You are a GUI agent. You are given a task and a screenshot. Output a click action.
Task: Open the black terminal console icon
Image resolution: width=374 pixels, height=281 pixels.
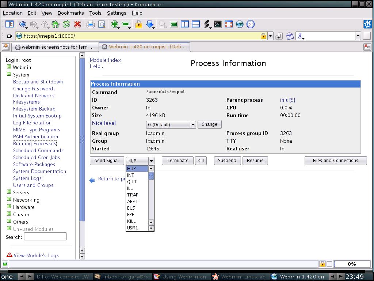pos(218,24)
